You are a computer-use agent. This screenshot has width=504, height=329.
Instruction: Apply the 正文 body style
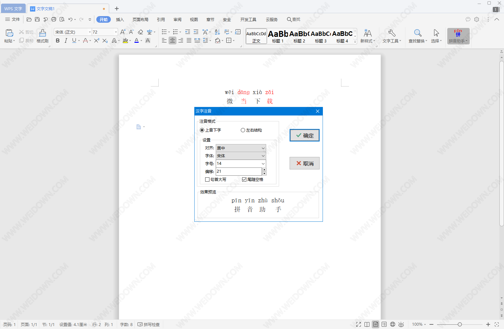256,36
